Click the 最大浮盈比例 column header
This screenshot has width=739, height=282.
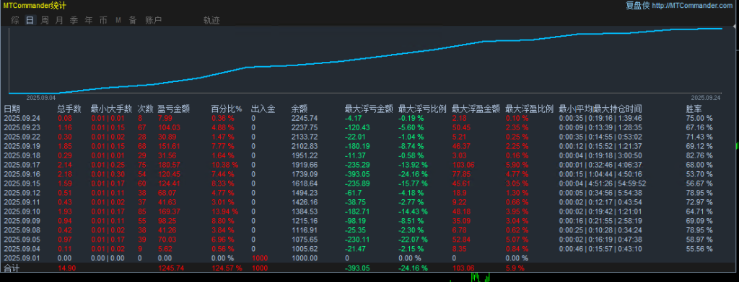(x=529, y=109)
